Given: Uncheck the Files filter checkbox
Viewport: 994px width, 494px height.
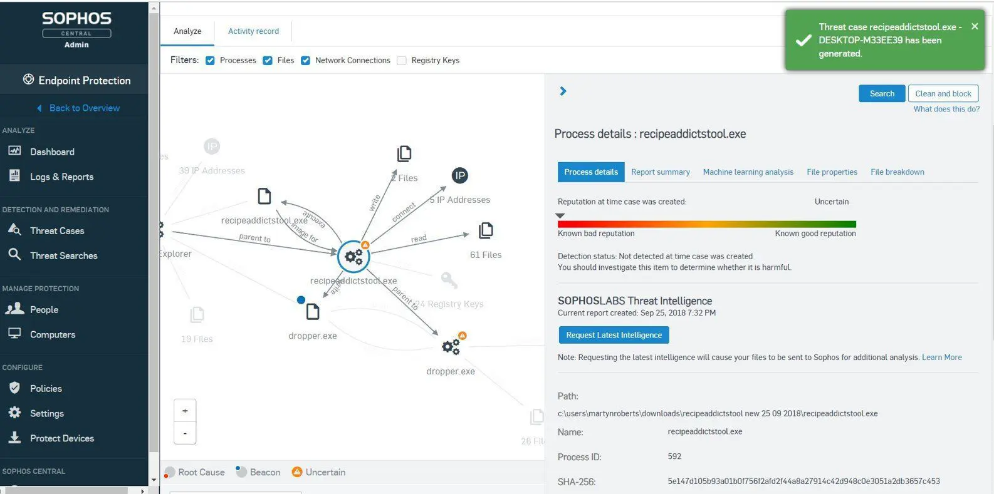Looking at the screenshot, I should [x=268, y=61].
